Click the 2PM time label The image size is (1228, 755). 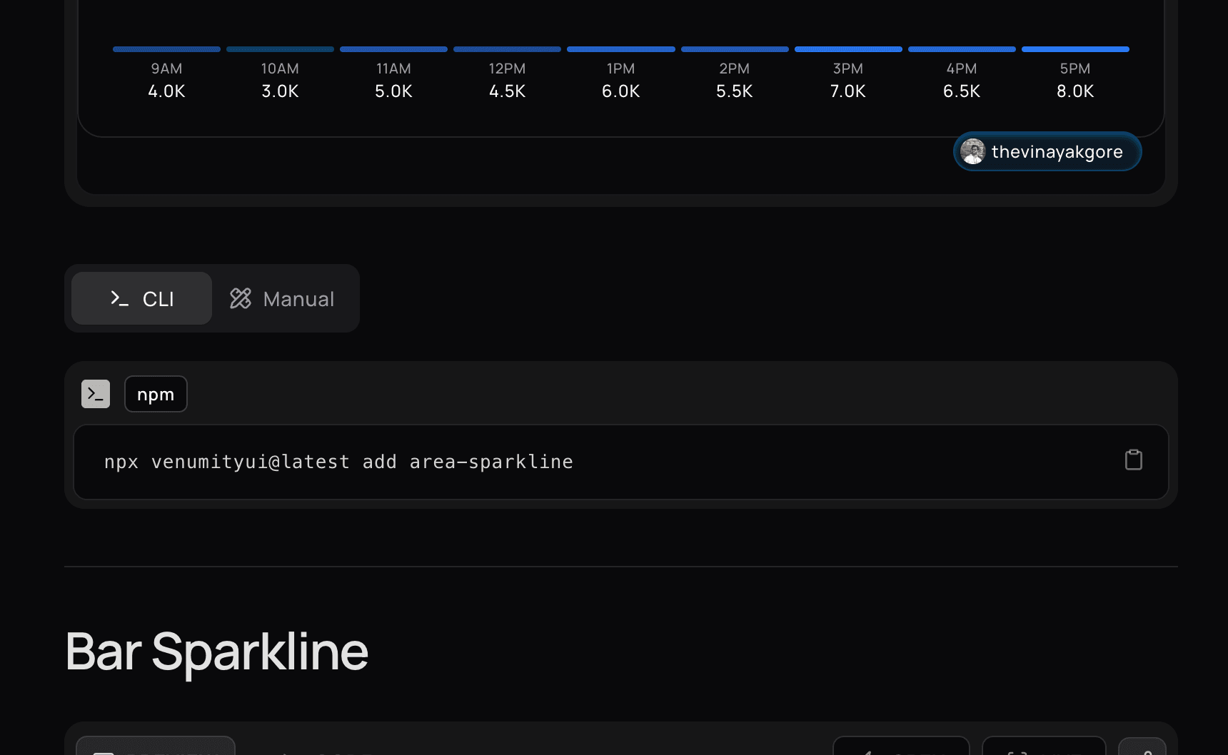tap(734, 69)
